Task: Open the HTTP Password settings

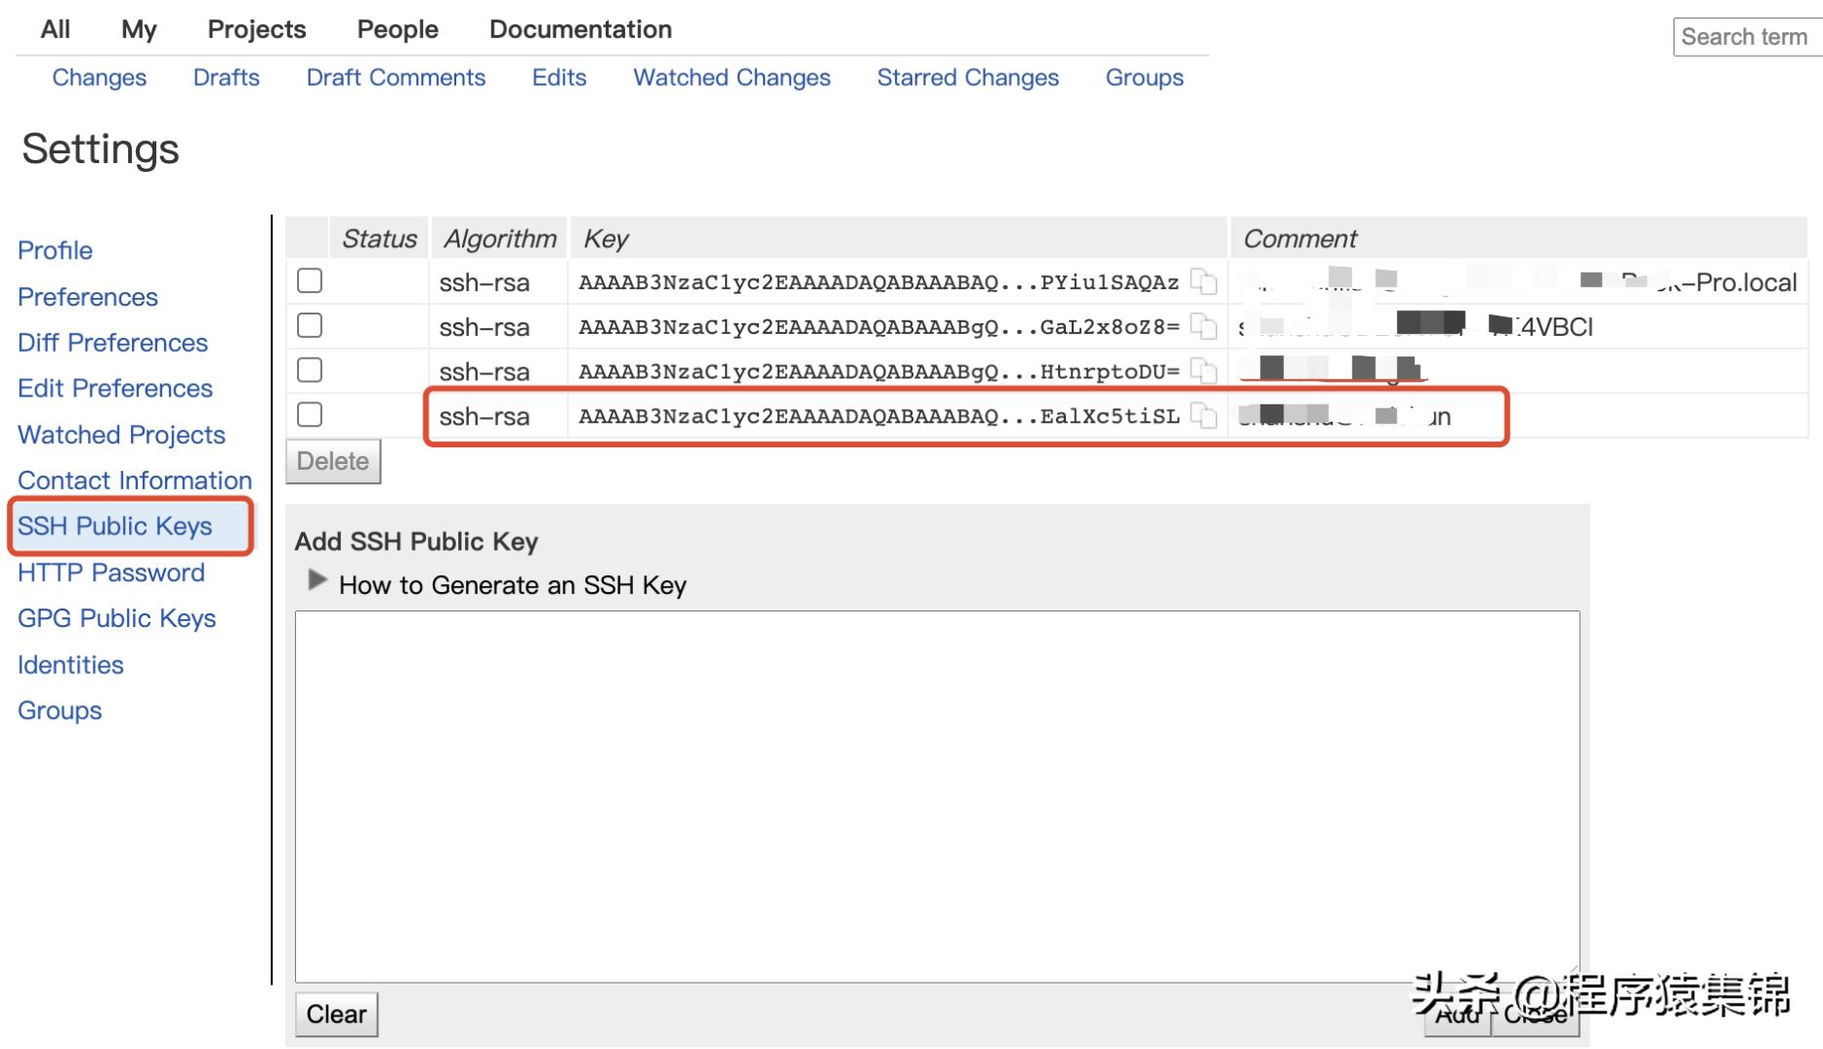Action: click(110, 572)
